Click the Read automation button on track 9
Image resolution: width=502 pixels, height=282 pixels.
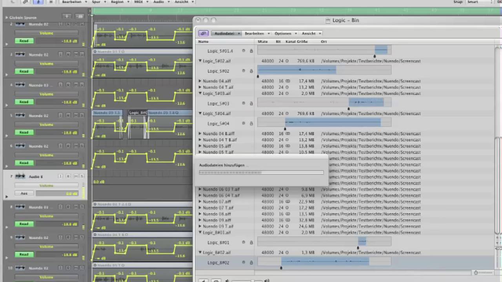point(24,254)
